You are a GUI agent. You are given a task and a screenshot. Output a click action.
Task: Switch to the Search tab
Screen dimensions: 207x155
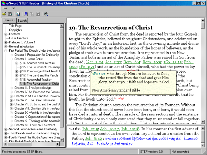tap(22, 21)
